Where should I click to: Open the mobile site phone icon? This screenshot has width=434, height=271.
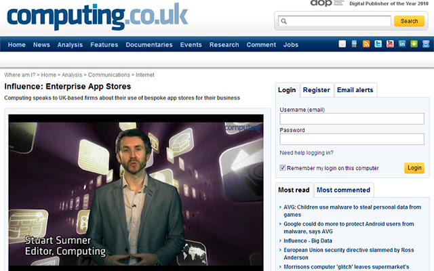click(x=355, y=44)
